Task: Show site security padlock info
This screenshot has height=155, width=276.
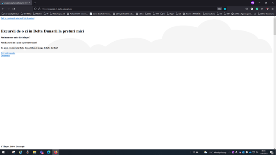Action: point(40,9)
